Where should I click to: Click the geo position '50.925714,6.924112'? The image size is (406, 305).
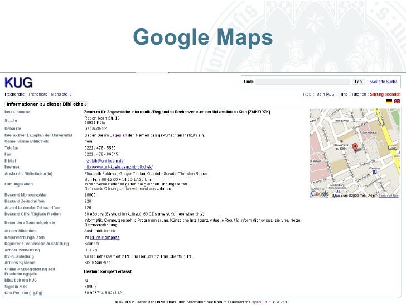tap(103, 293)
